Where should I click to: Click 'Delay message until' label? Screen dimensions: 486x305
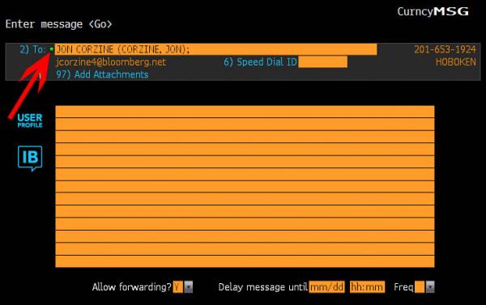[262, 287]
